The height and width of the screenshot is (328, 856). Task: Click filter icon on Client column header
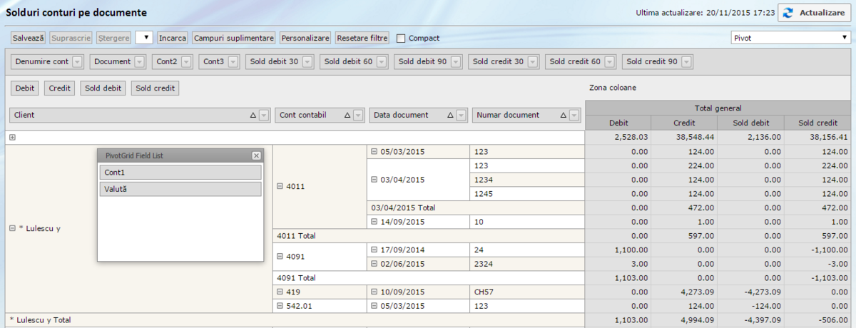(x=263, y=115)
